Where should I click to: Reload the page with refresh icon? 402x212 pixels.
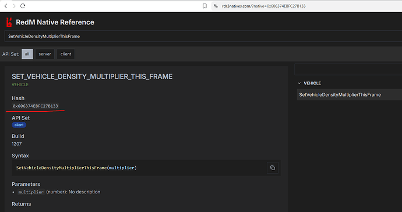23,6
